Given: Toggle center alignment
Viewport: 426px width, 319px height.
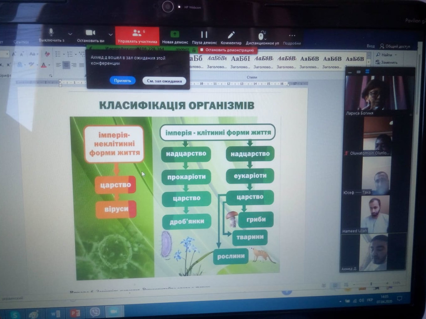Looking at the screenshot, I should (x=66, y=65).
